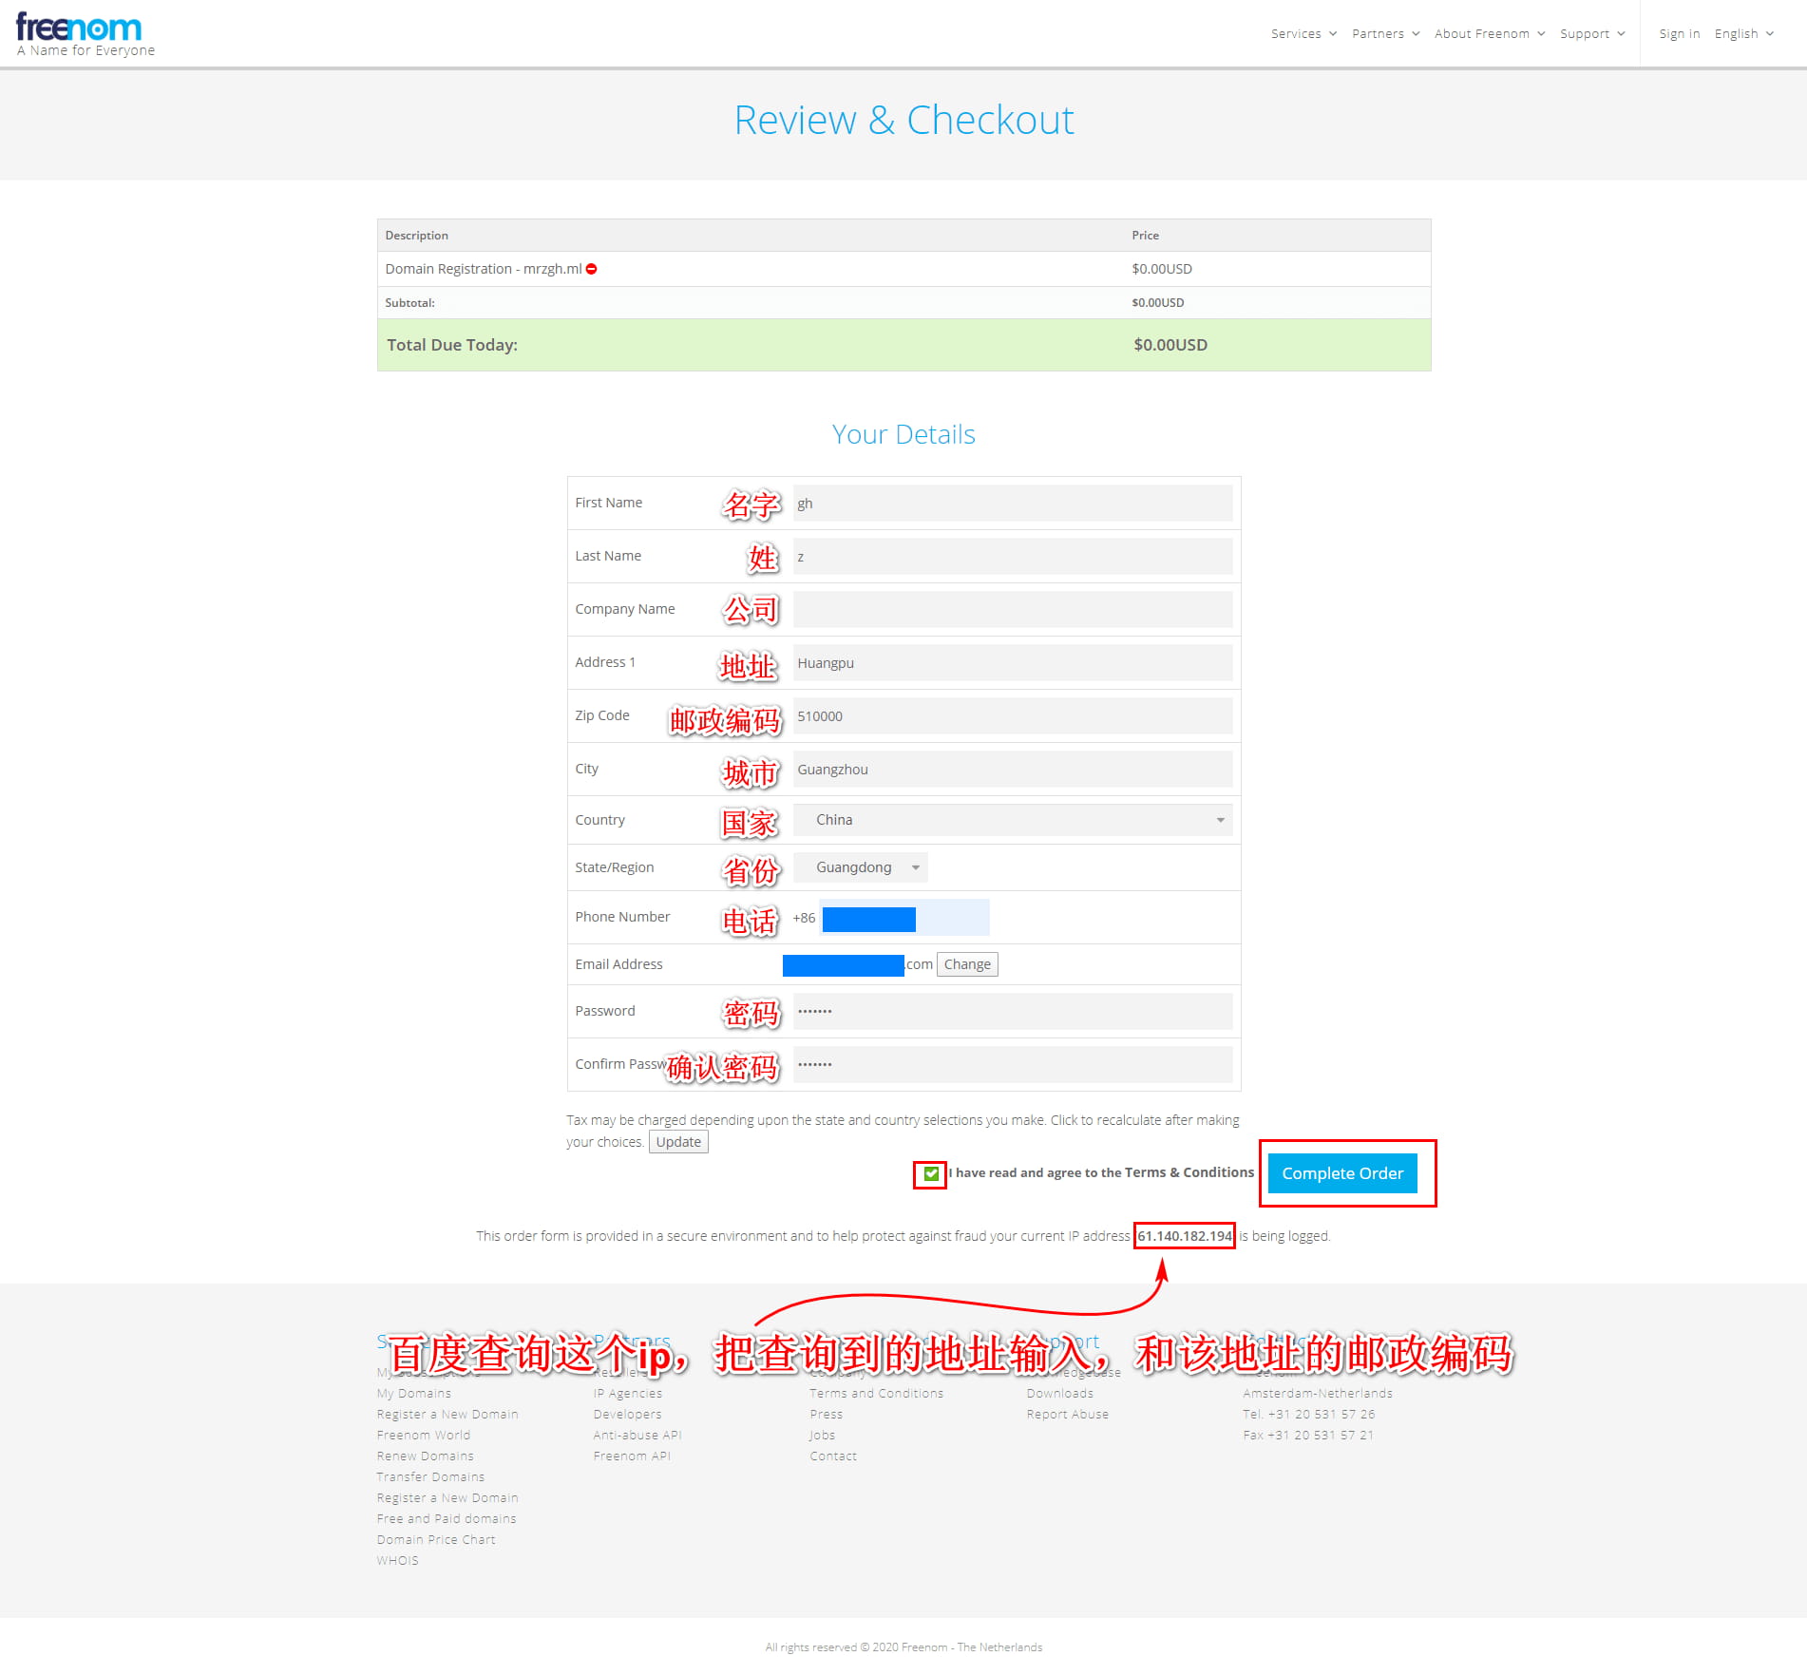The width and height of the screenshot is (1807, 1675).
Task: Select the Company Name text box
Action: click(x=1012, y=610)
